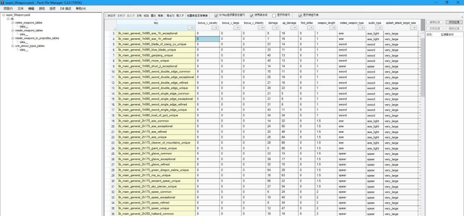Click 检查表是否有错误 (check table errors)

click(x=197, y=15)
